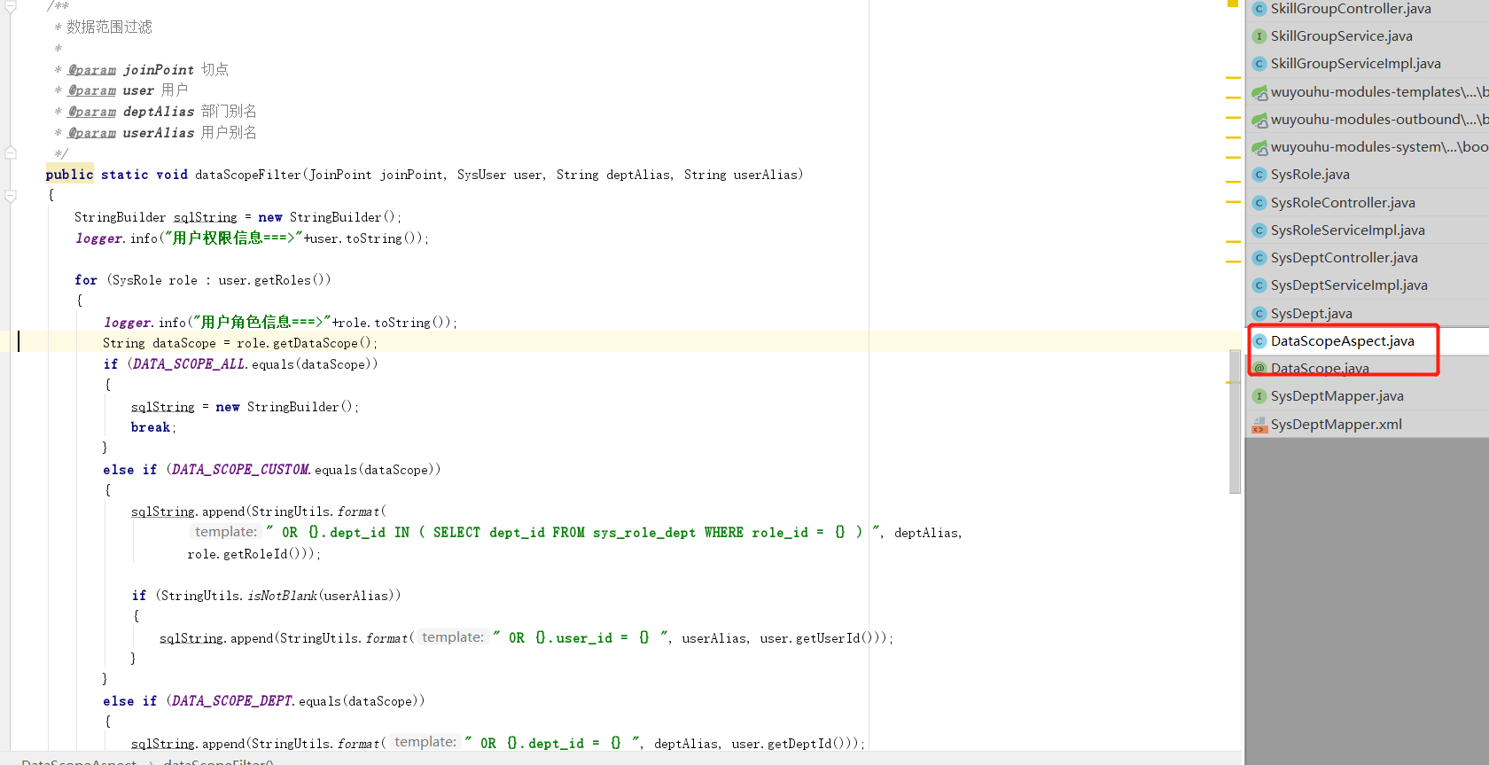Click the static keyword in the method declaration
The height and width of the screenshot is (765, 1489).
[x=124, y=175]
